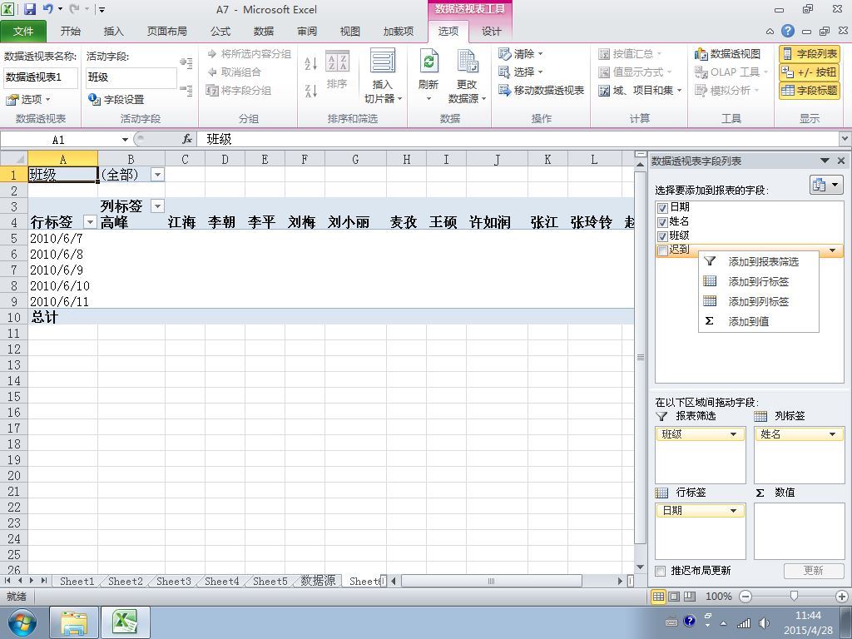The width and height of the screenshot is (852, 639).
Task: Click Insert Slicer (插入切片器) icon
Action: tap(383, 61)
